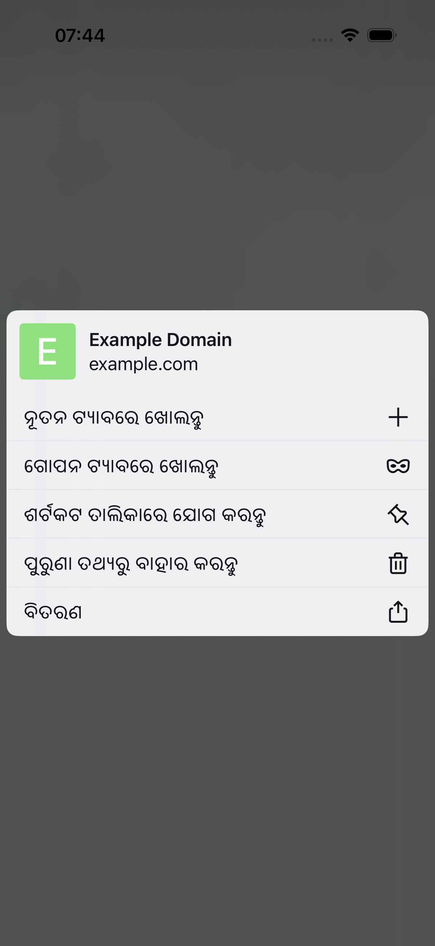Tap the share arrow icon
This screenshot has width=435, height=946.
[x=398, y=612]
